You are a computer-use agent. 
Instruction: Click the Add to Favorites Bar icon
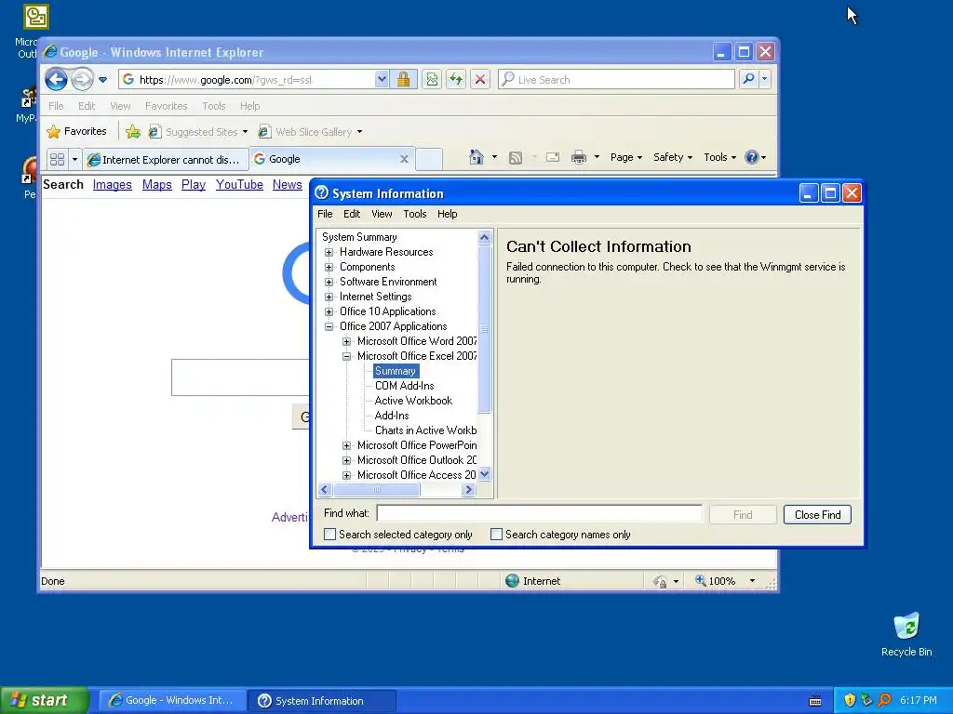133,131
